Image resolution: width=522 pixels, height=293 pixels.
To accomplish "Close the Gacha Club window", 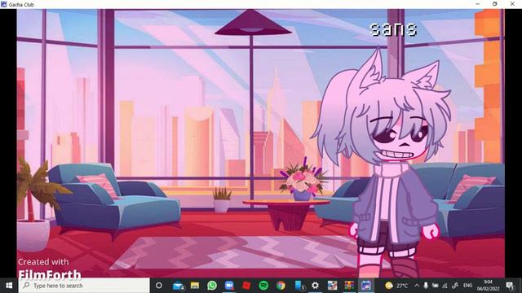I will click(512, 4).
